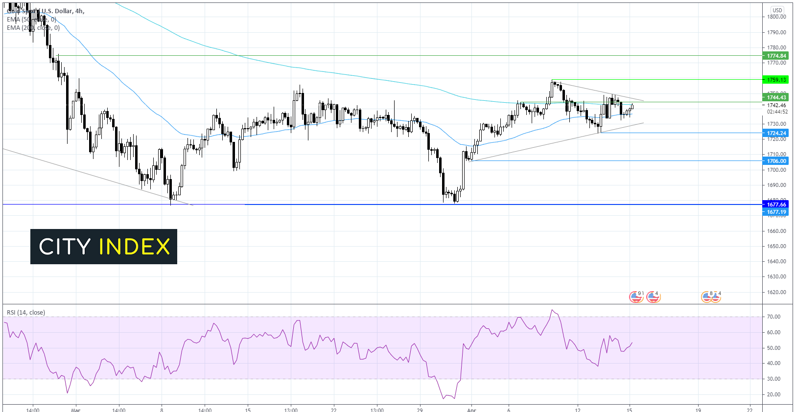Select the EMA 50 indicator legend
Viewport: 796px width, 412px height.
click(x=32, y=20)
